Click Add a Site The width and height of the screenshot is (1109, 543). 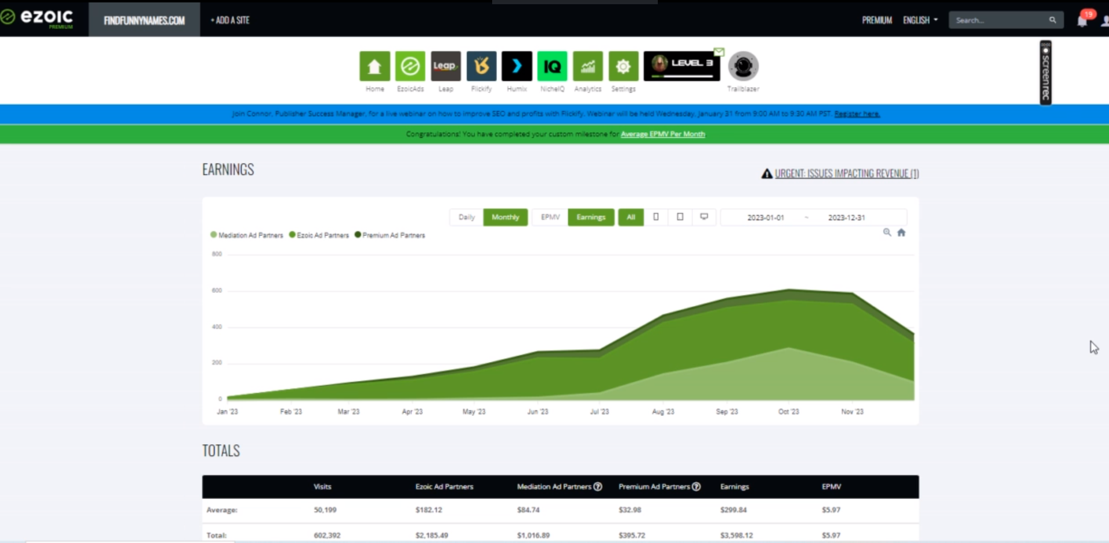click(230, 20)
